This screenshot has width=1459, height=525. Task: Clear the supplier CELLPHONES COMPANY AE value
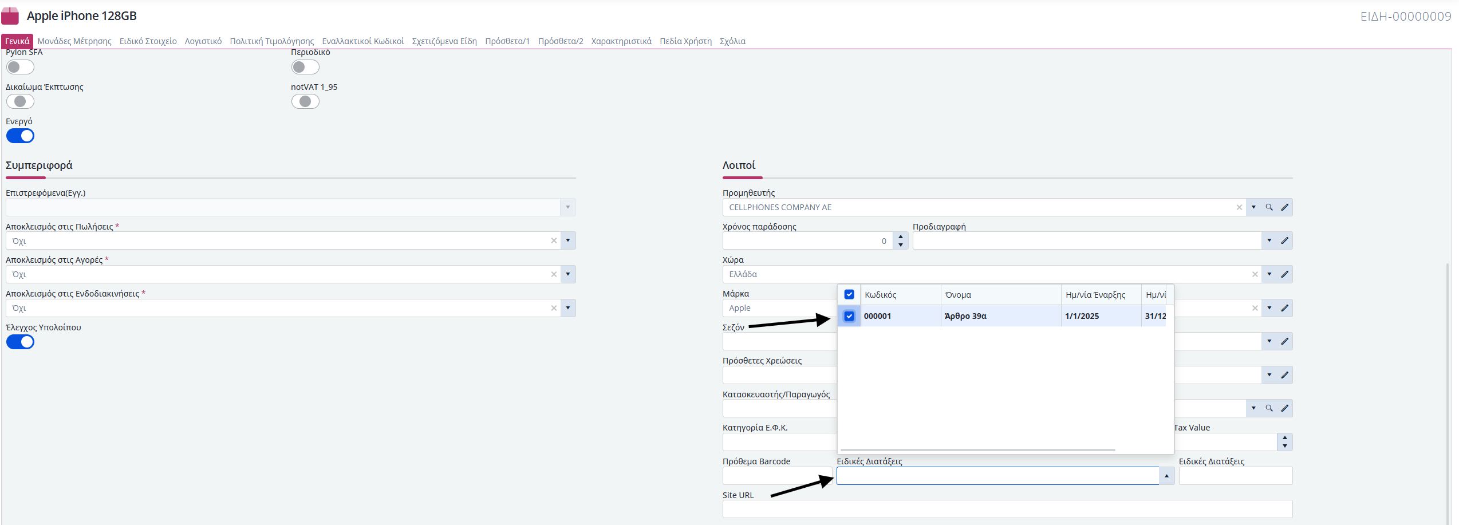(1239, 207)
